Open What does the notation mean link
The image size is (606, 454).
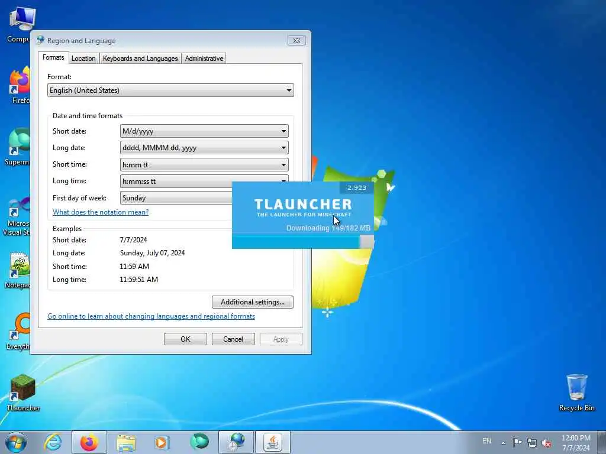coord(101,212)
